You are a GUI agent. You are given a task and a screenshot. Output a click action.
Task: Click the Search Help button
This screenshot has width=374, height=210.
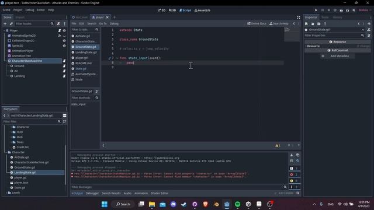[279, 23]
